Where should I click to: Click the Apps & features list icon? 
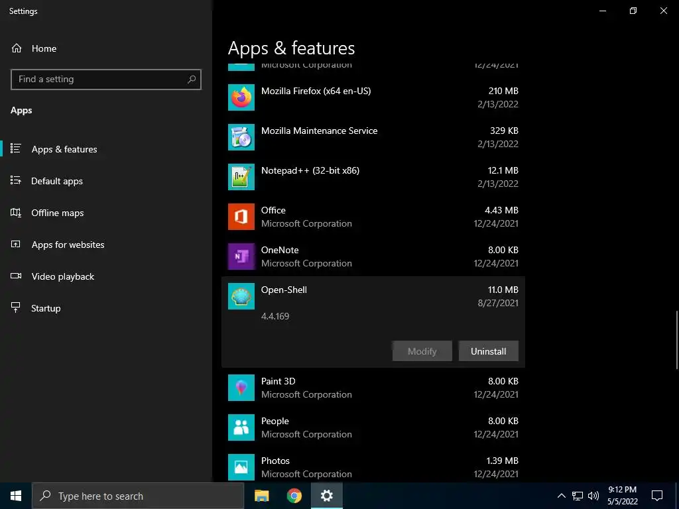[x=16, y=148]
